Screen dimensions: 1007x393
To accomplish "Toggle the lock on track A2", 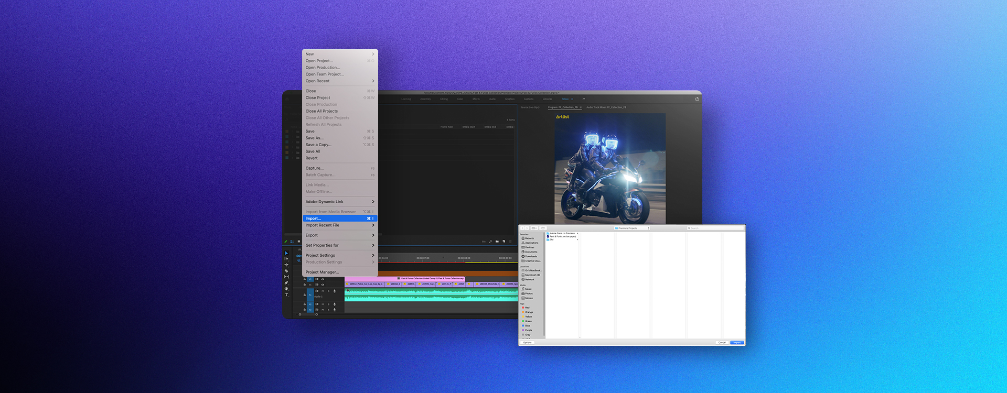I will [304, 304].
